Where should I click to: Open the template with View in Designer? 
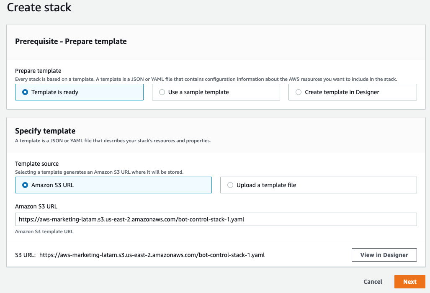point(384,255)
